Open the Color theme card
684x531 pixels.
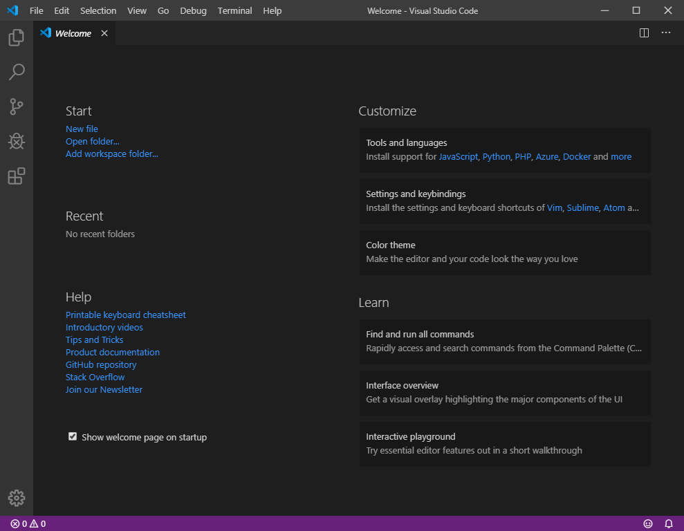click(505, 252)
